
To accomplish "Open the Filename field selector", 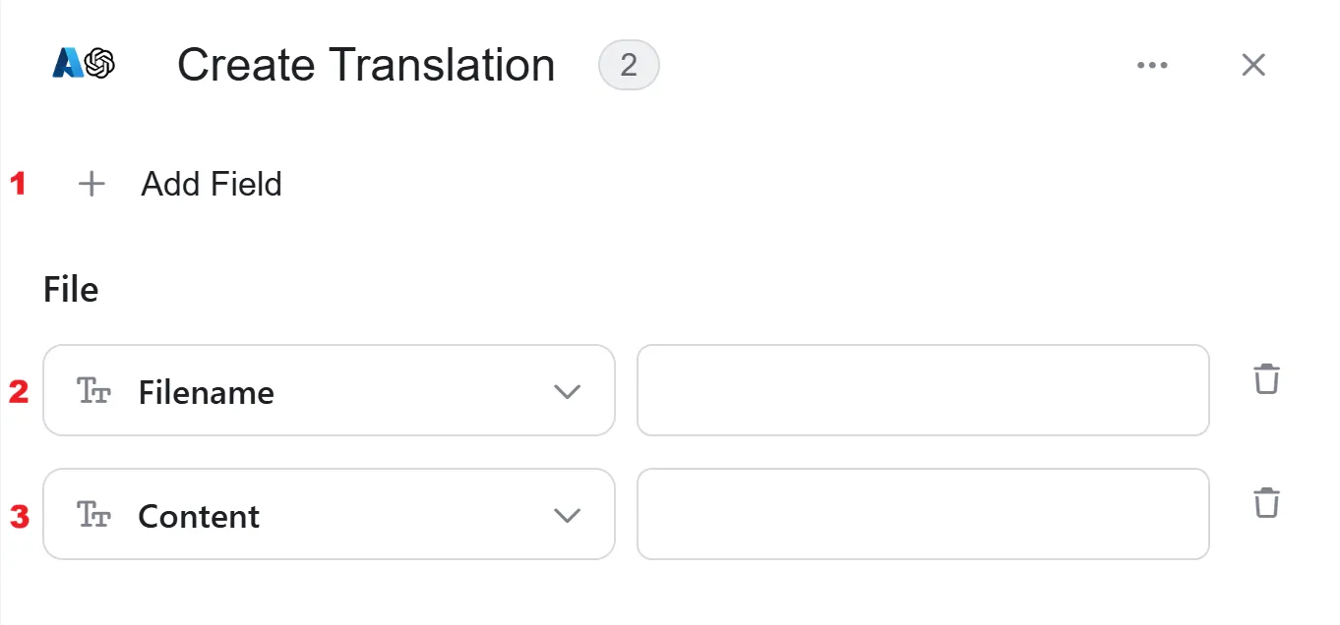I will [330, 390].
